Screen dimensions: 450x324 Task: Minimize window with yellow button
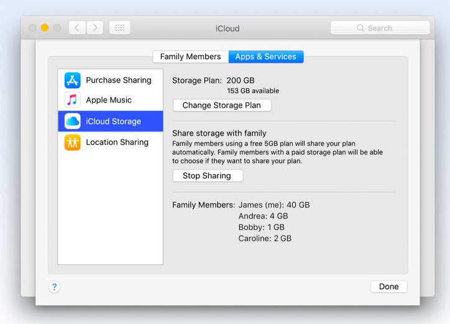point(45,28)
